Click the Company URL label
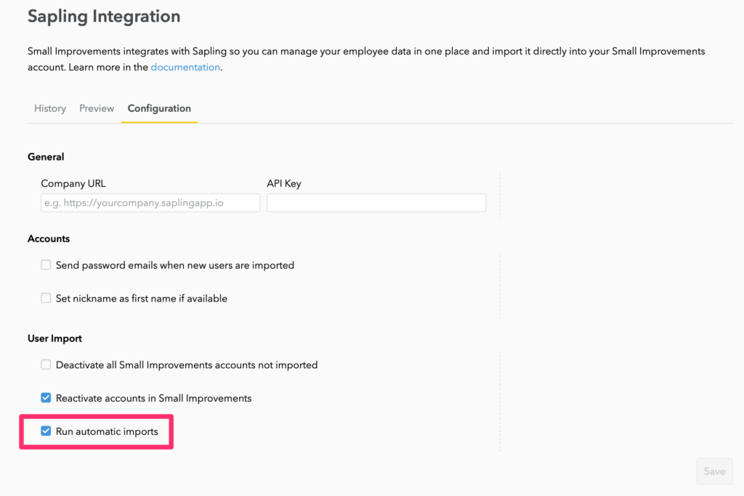The height and width of the screenshot is (496, 744). click(x=73, y=184)
